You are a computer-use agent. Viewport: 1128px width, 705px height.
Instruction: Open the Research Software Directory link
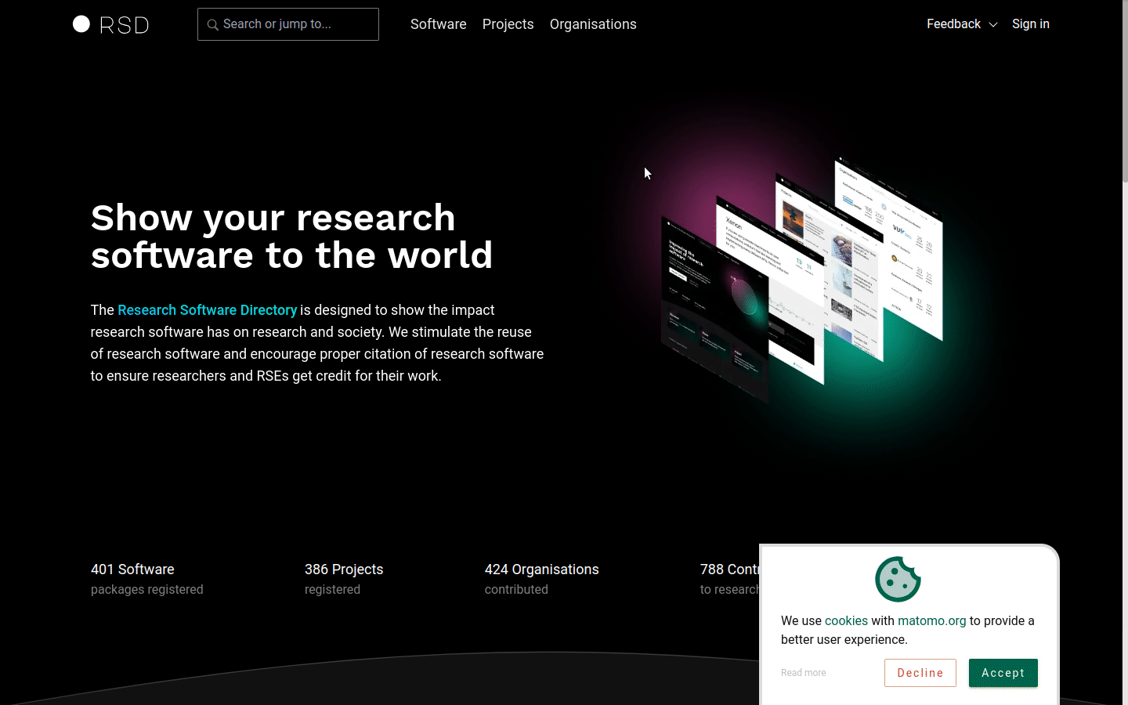(207, 310)
